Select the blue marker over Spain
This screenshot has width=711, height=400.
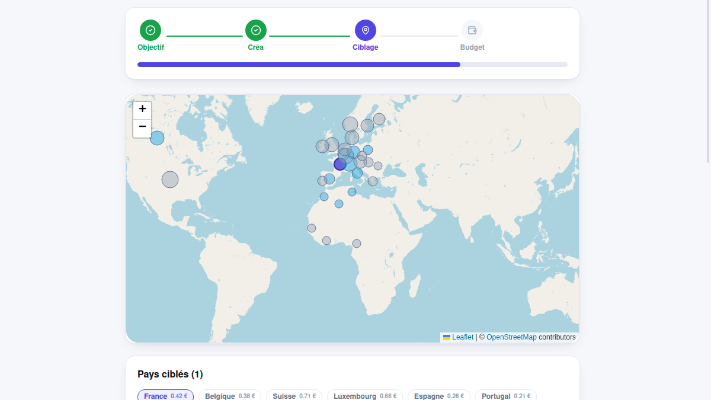pos(329,179)
